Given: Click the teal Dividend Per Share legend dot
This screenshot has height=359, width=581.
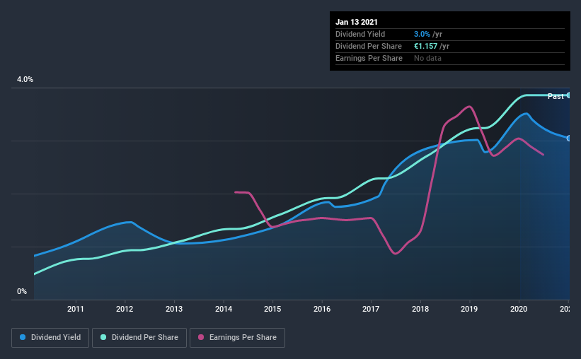Looking at the screenshot, I should 103,337.
